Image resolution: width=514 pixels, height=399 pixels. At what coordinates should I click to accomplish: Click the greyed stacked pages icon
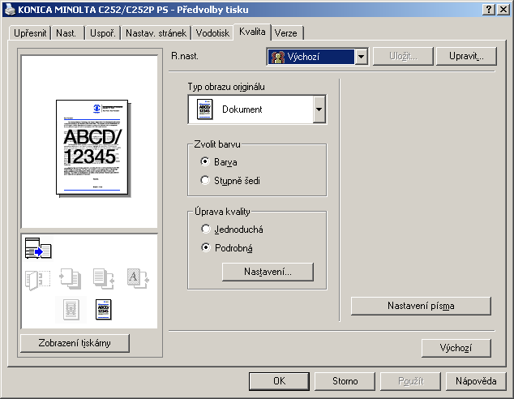coord(104,279)
